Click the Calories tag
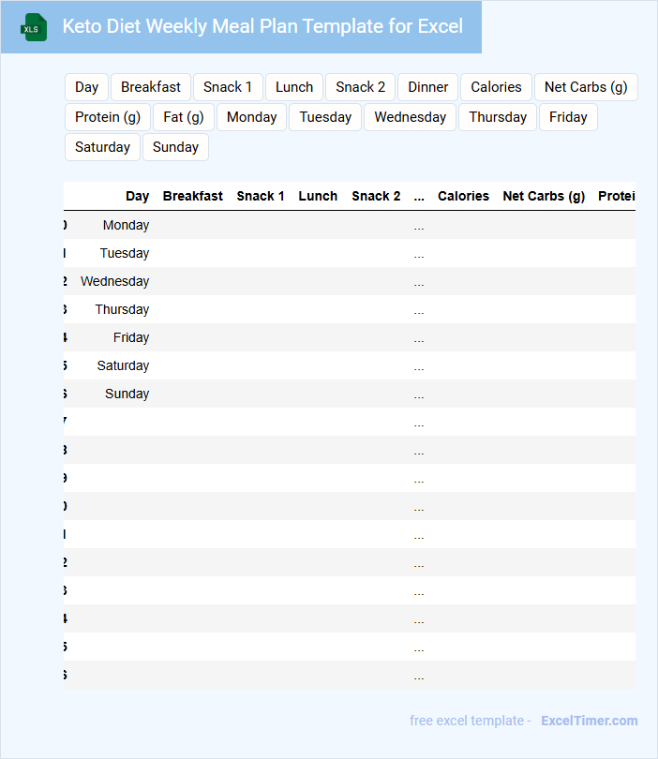This screenshot has width=658, height=759. pyautogui.click(x=496, y=87)
